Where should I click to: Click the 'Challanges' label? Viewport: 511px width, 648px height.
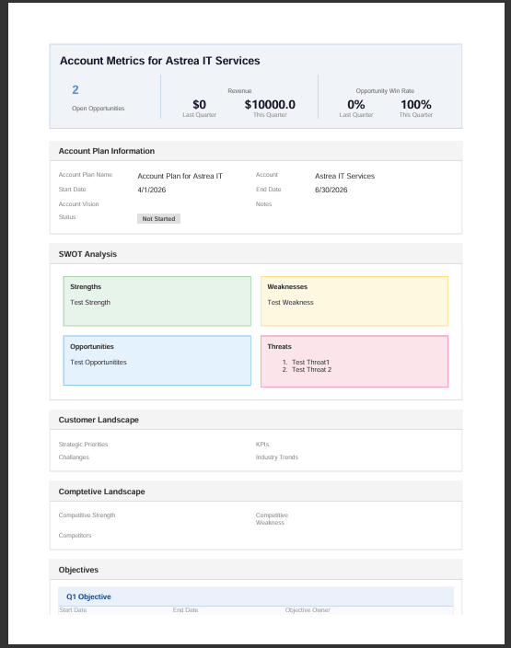[x=74, y=457]
